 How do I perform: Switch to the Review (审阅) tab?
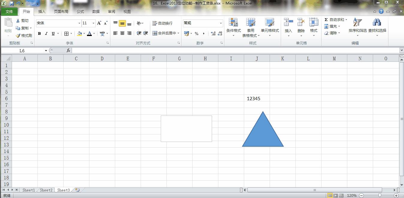pyautogui.click(x=112, y=12)
